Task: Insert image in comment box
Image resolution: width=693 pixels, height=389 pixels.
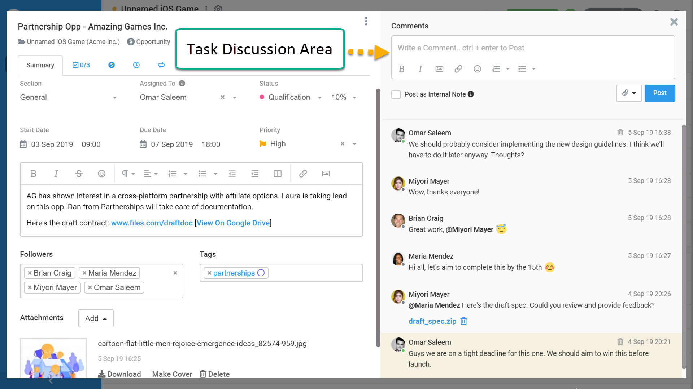Action: pos(439,69)
